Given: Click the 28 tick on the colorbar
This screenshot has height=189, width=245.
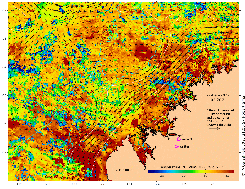Looking at the screenshot, I should pos(162,176).
